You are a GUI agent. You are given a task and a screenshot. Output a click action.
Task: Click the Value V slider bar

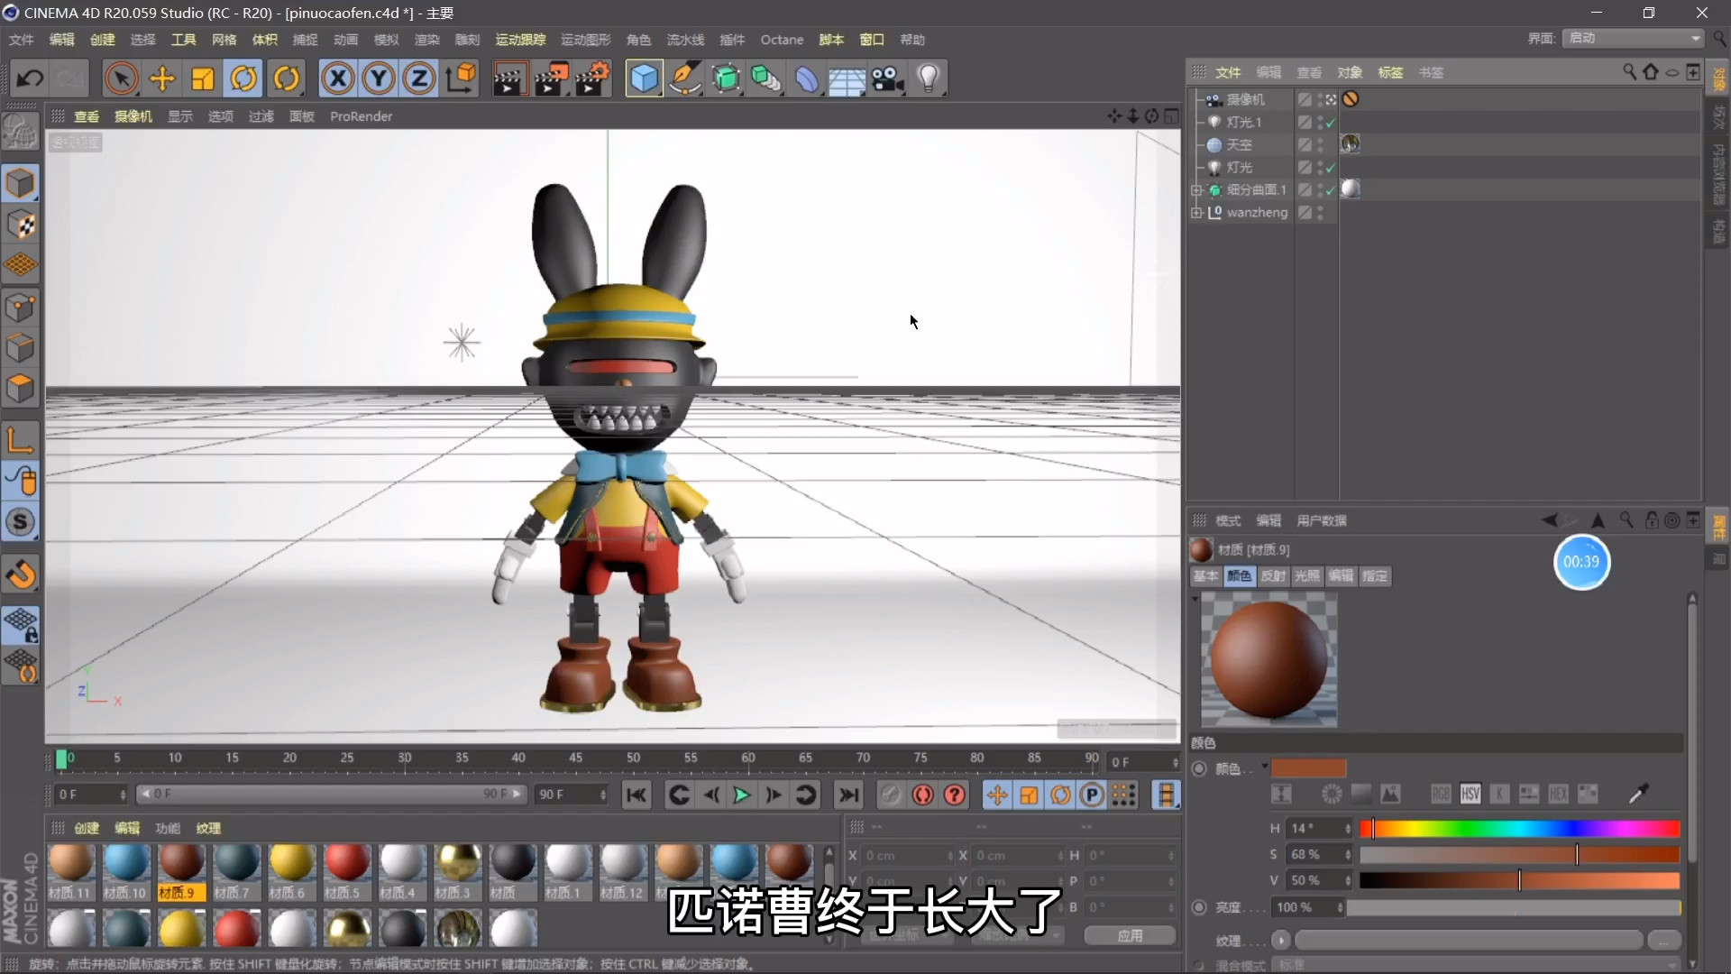click(1519, 880)
